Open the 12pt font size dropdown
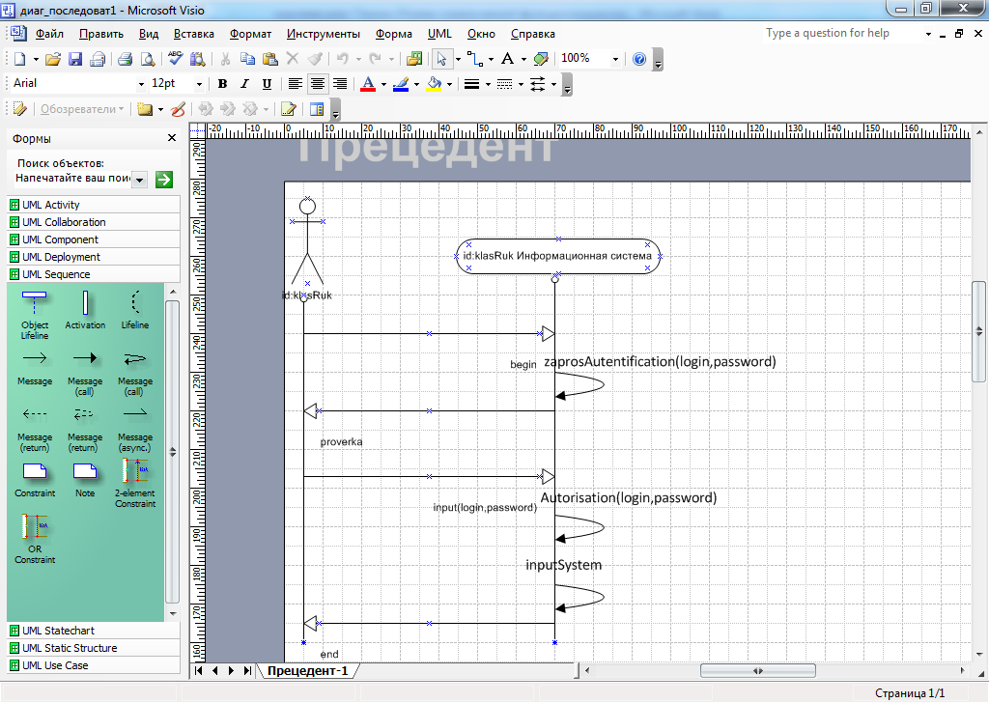989x703 pixels. click(x=199, y=84)
